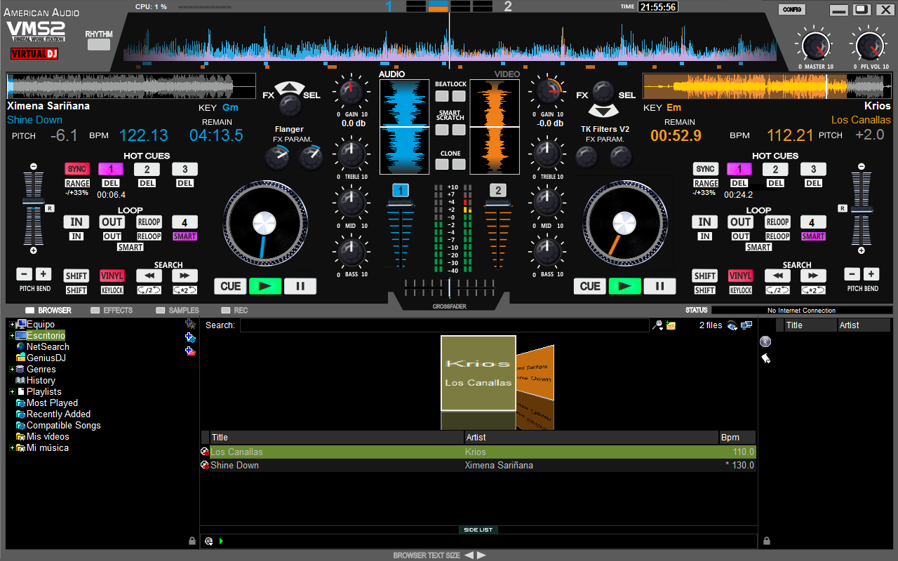898x561 pixels.
Task: Expand the SIDE LIST panel
Action: (478, 530)
